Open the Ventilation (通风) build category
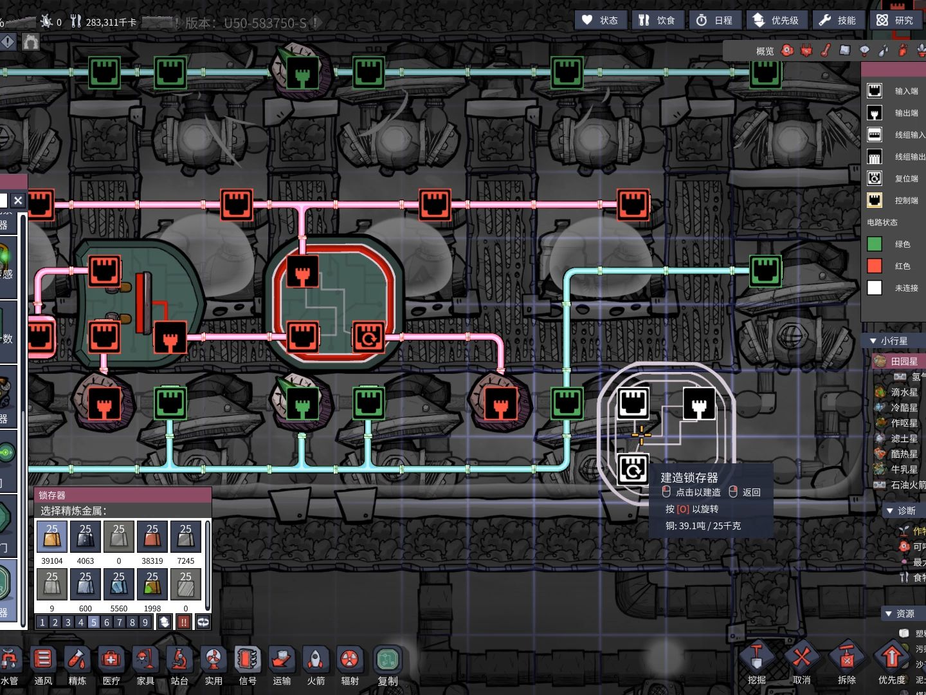The height and width of the screenshot is (695, 926). click(43, 665)
